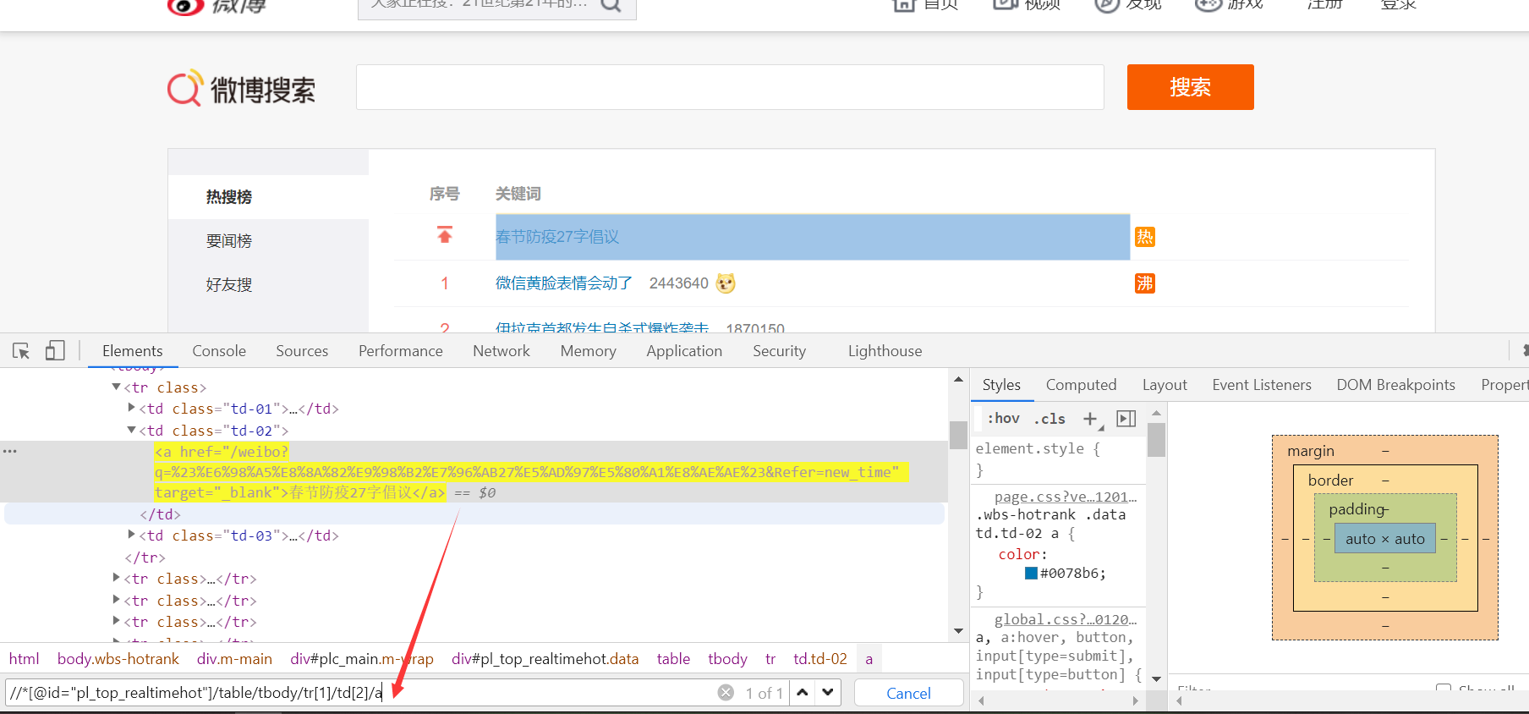1529x714 pixels.
Task: Open the Lighthouse tab
Action: click(x=885, y=351)
